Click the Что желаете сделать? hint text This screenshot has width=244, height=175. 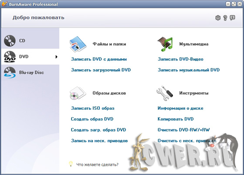(x=98, y=165)
